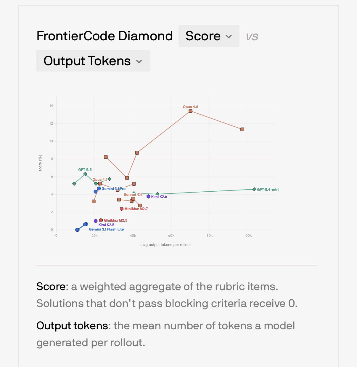Click the Opus 4.7 series label
Image resolution: width=357 pixels, height=367 pixels.
click(100, 179)
